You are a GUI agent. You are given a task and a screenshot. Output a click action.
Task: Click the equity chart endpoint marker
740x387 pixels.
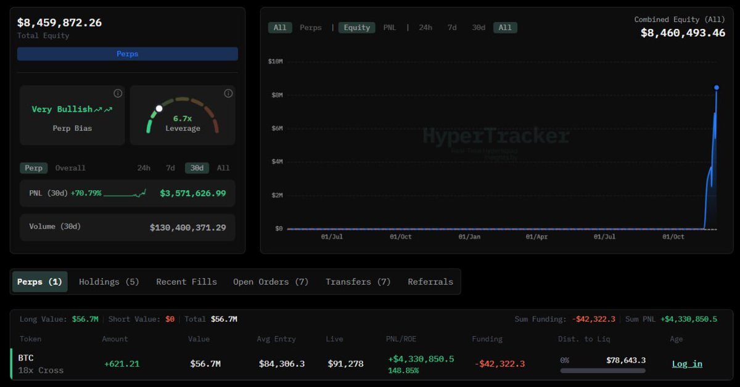coord(716,88)
